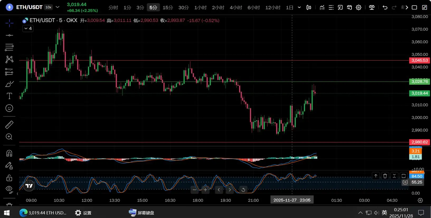Collapse the bottom indicator pane
The image size is (431, 218).
click(x=394, y=176)
